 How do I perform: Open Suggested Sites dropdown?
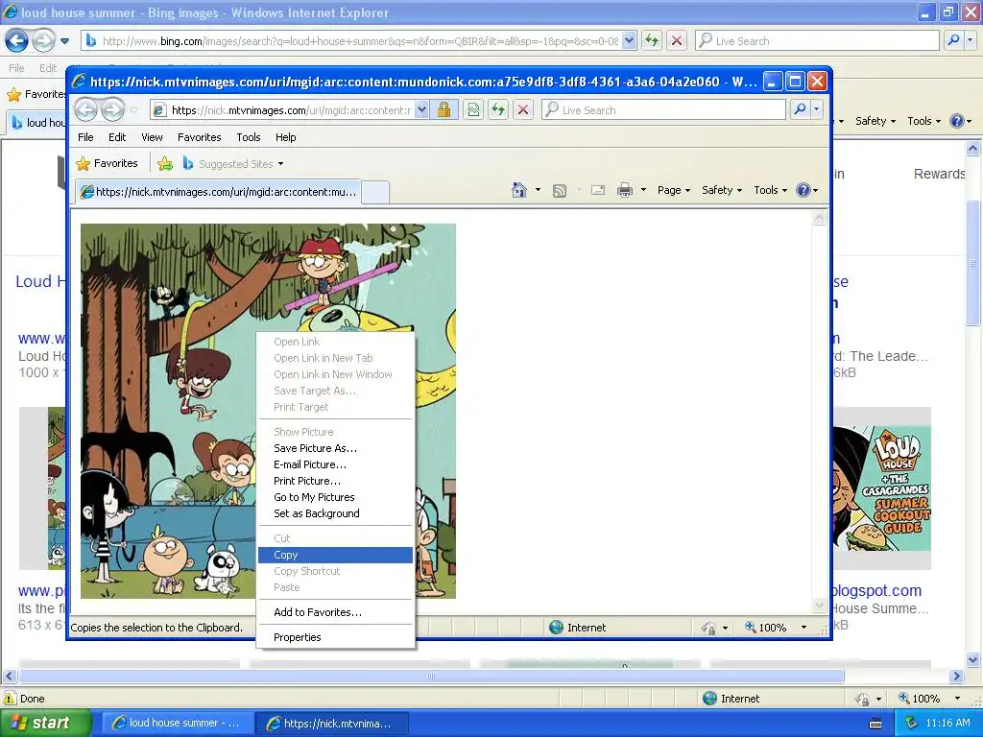pos(280,164)
